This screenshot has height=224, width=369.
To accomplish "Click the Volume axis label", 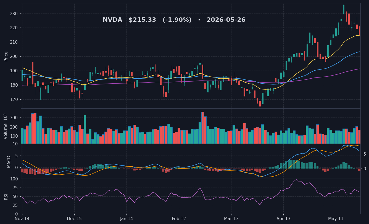I will (6, 126).
